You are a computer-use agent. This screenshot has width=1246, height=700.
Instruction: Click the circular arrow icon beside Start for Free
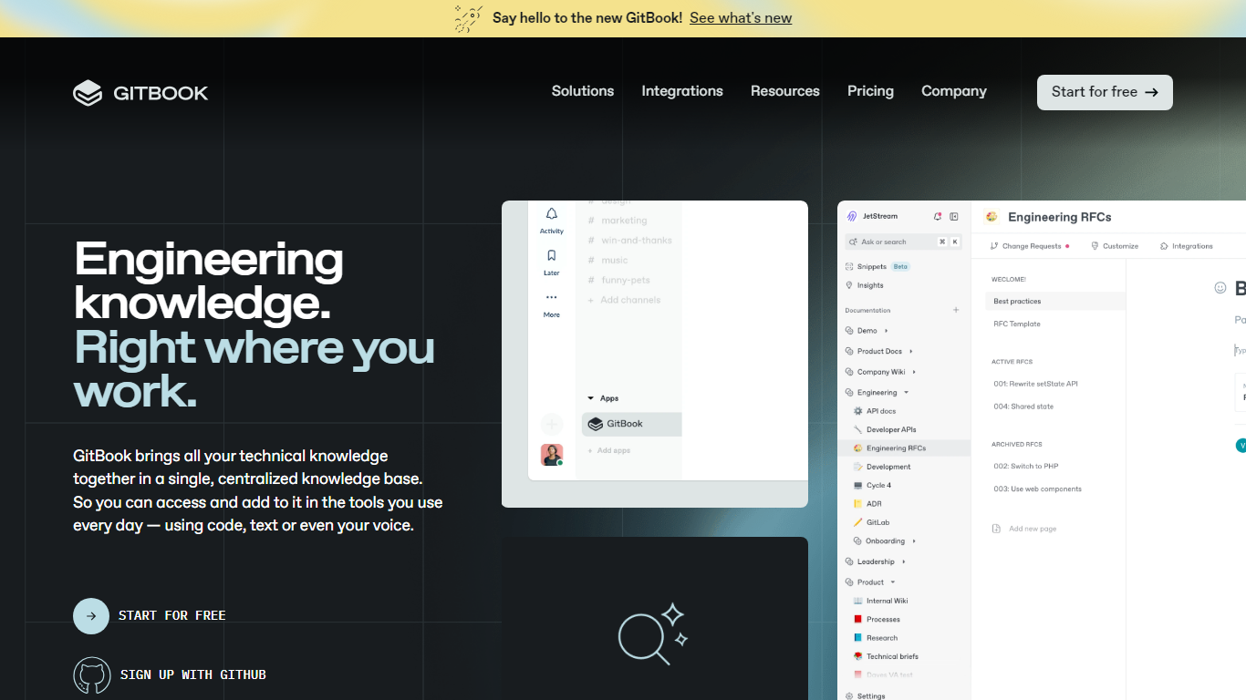[91, 616]
